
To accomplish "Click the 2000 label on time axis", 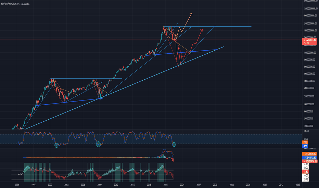I will 50,185.
